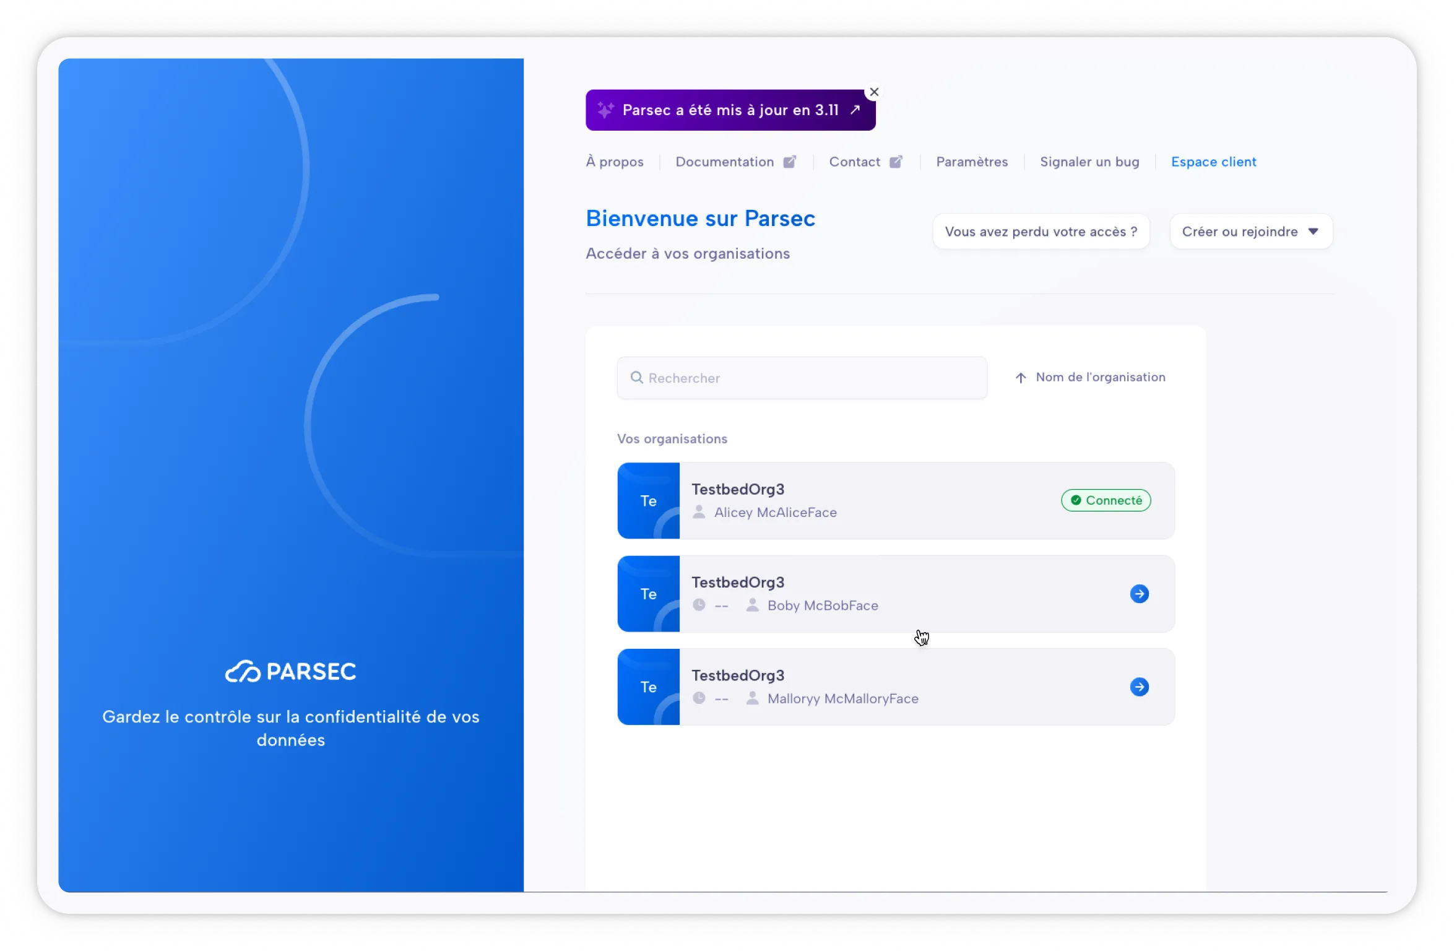
Task: Choose Signaler un bug
Action: 1089,162
